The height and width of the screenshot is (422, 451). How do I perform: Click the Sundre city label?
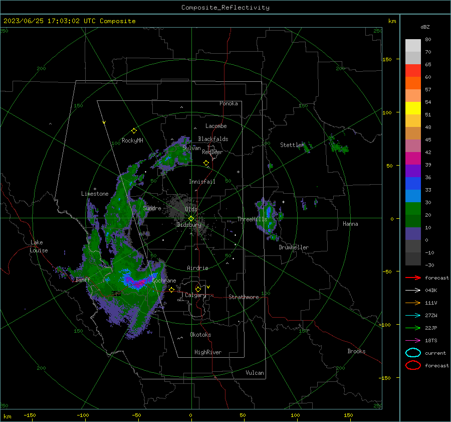coord(152,208)
